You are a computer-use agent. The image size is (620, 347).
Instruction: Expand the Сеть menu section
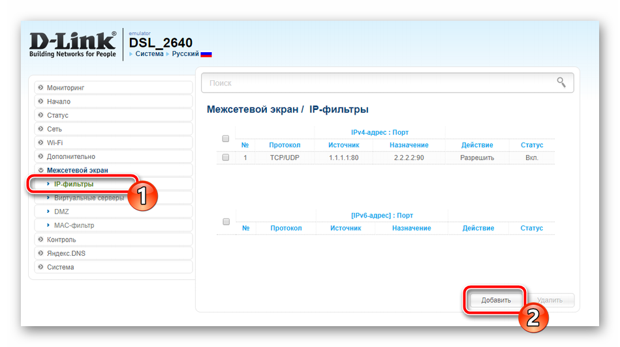click(x=114, y=129)
